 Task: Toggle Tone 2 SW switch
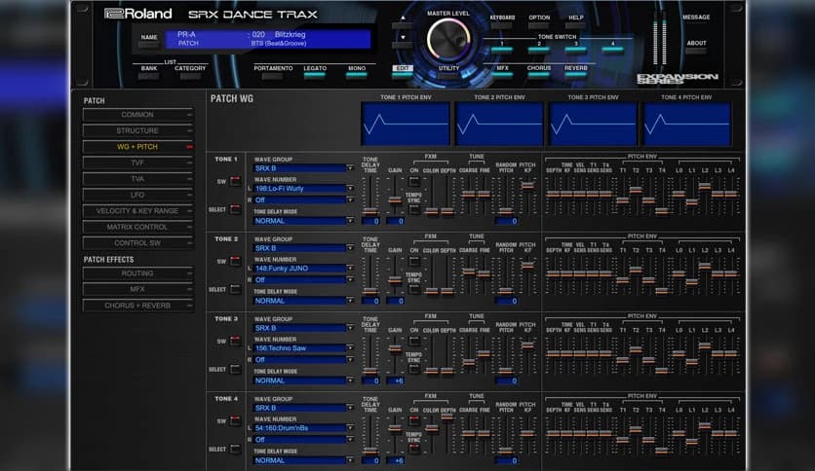point(236,261)
